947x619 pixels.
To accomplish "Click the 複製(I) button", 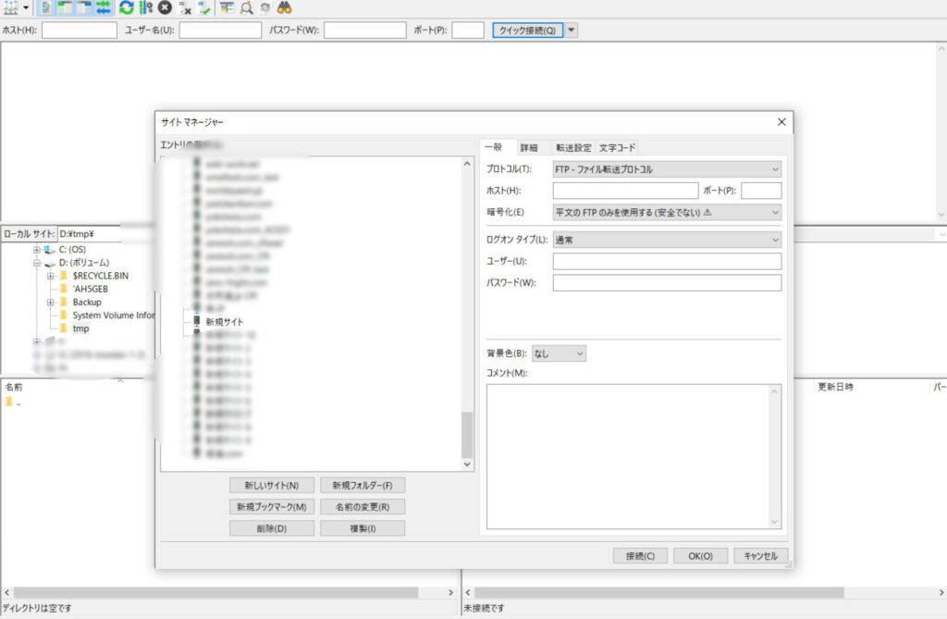I will point(363,528).
